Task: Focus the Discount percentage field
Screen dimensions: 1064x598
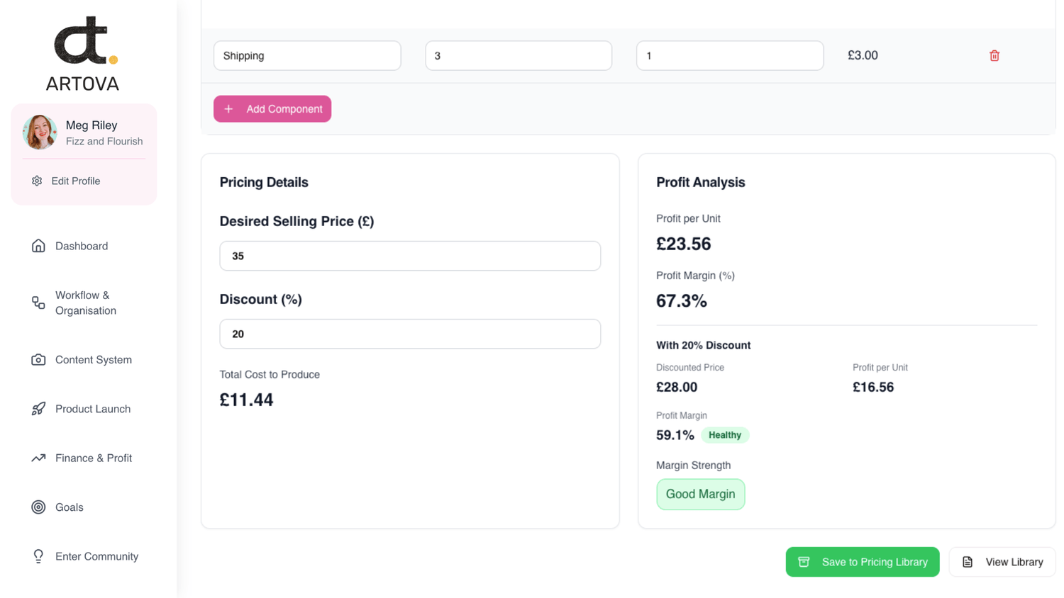Action: pos(410,334)
